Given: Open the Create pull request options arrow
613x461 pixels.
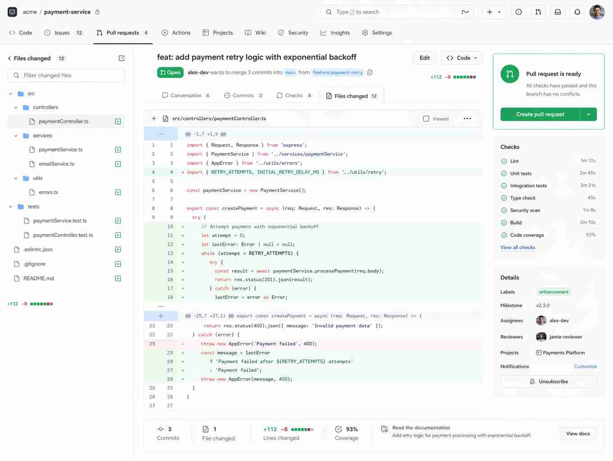Looking at the screenshot, I should 588,114.
